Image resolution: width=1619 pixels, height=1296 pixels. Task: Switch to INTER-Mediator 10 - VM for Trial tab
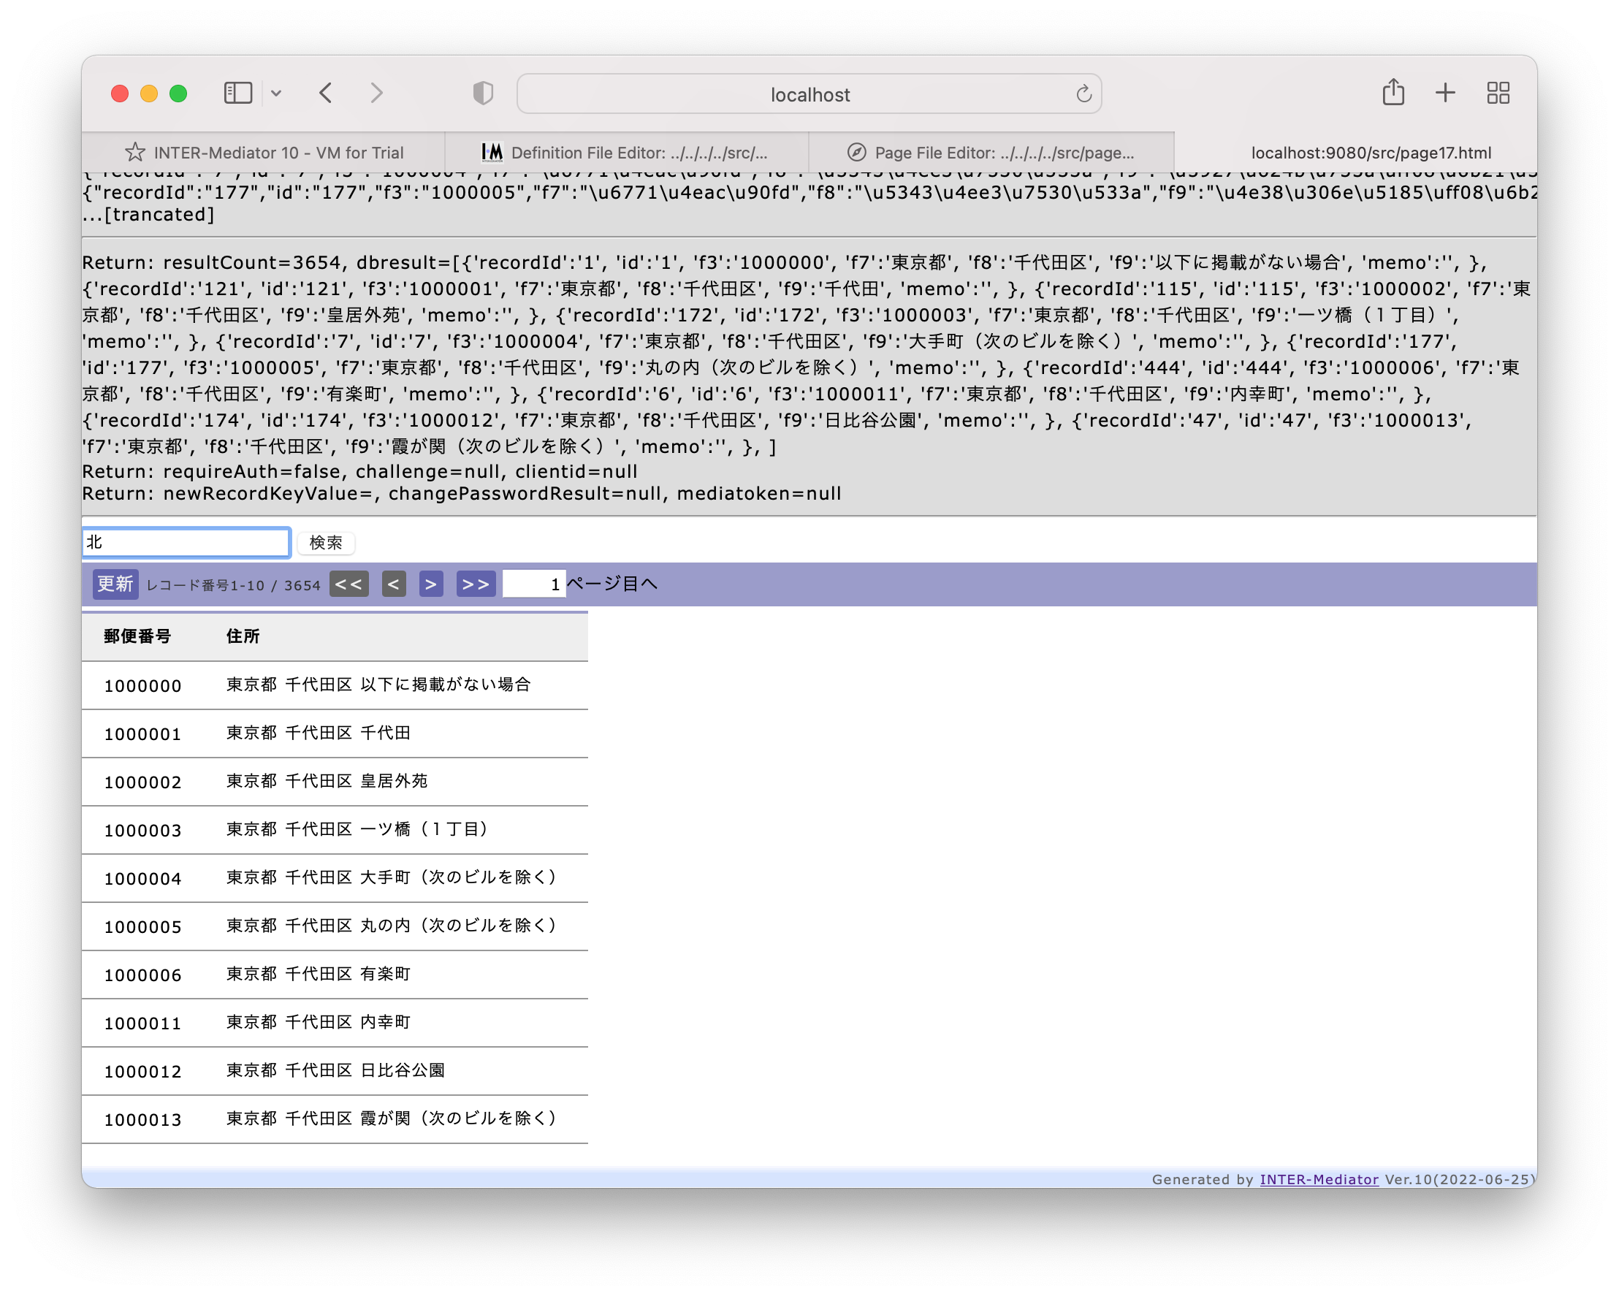pyautogui.click(x=264, y=153)
